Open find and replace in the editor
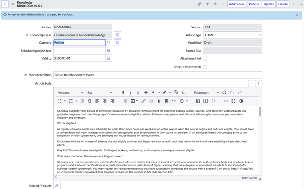 [224, 93]
